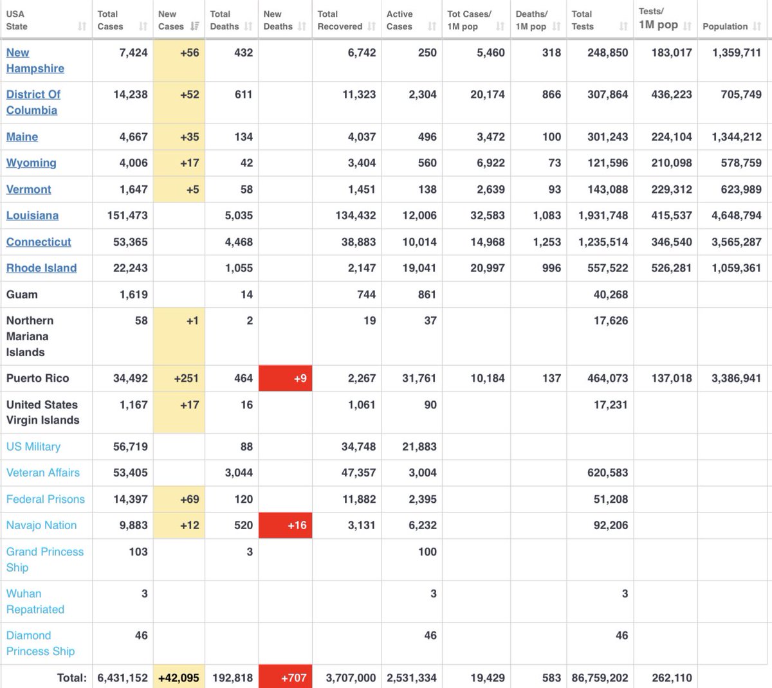772x688 pixels.
Task: Sort by Total Deaths column icon
Action: (x=248, y=26)
